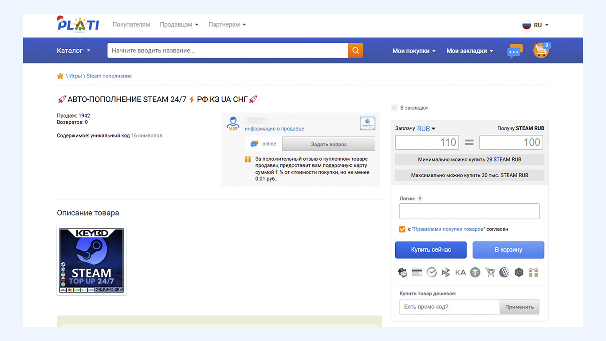Viewport: 606px width, 341px height.
Task: Choose the SBP triangle payment icon
Action: coord(446,272)
